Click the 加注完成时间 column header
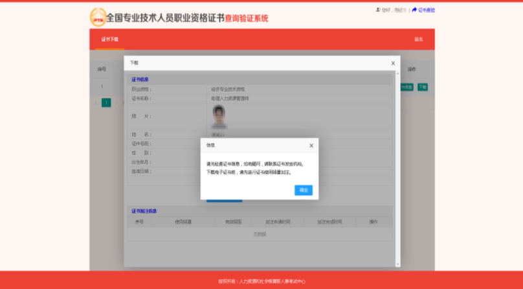Screen dimensions: 523x289 329,222
